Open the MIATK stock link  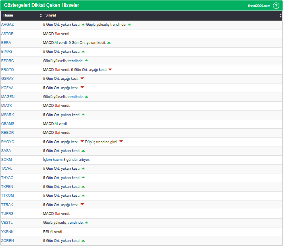coord(7,105)
